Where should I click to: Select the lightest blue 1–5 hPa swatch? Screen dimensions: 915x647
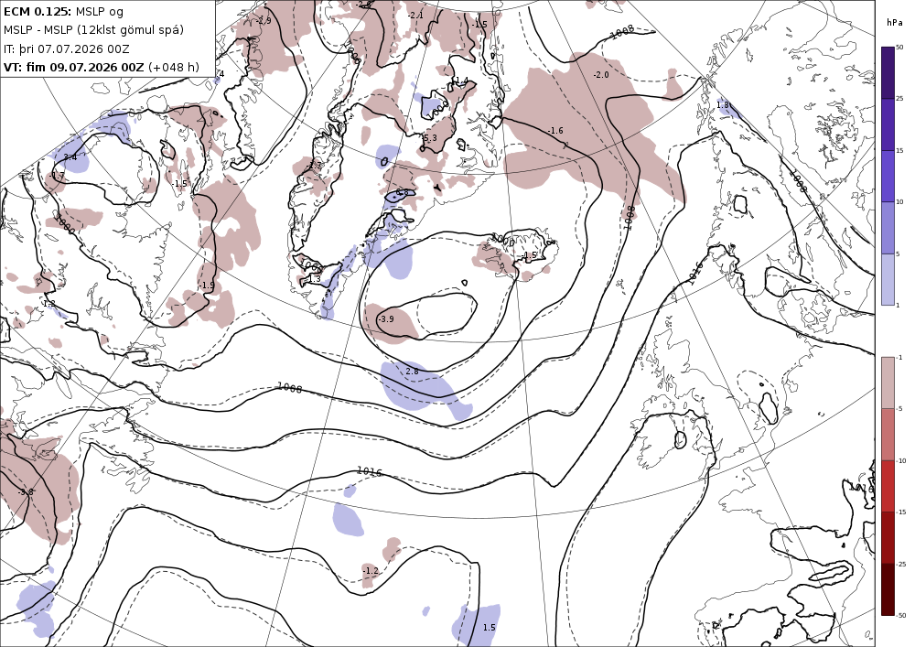tap(888, 279)
